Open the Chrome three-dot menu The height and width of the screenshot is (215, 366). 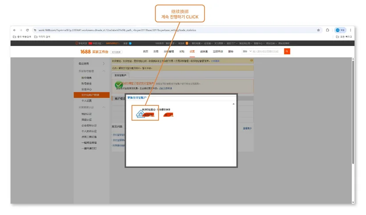[x=351, y=30]
